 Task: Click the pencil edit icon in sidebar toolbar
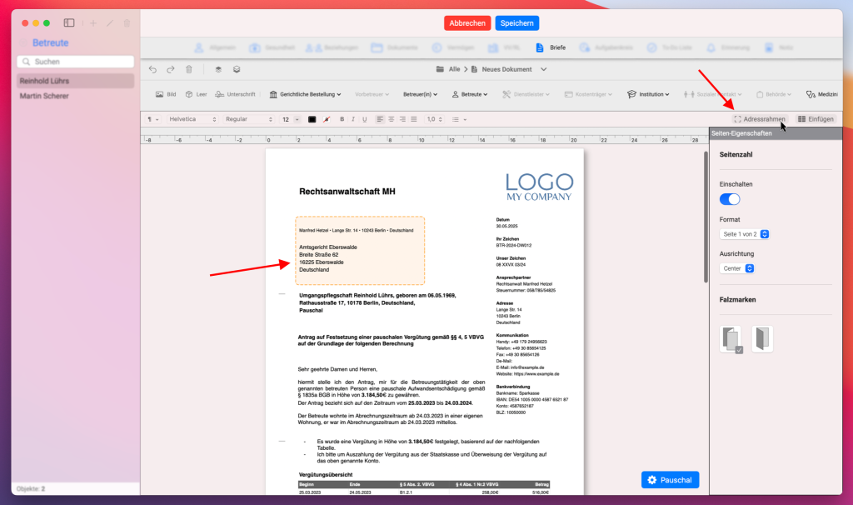pyautogui.click(x=110, y=22)
